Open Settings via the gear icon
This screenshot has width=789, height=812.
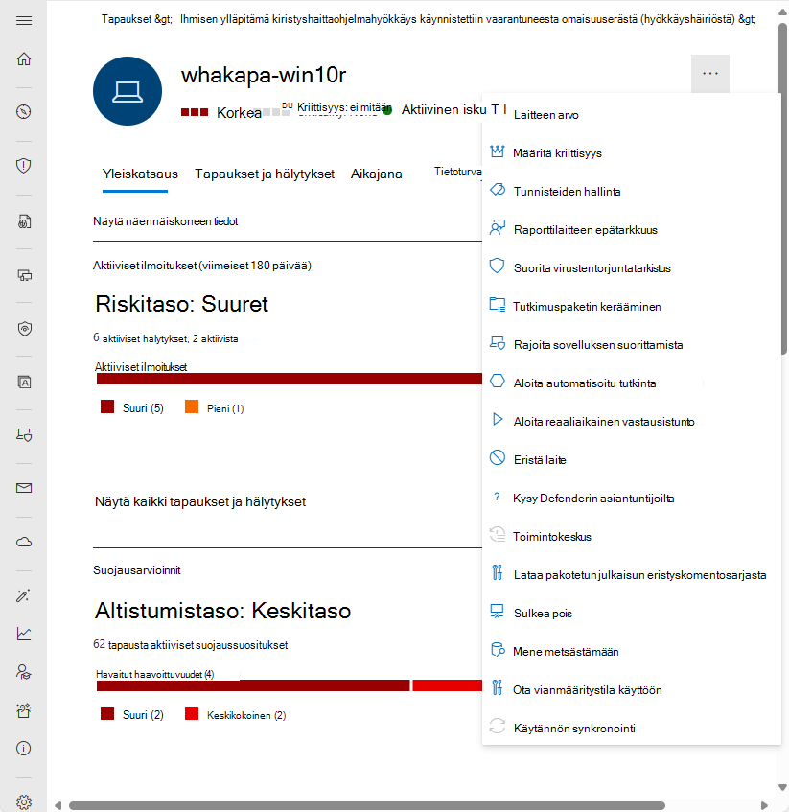(x=25, y=801)
